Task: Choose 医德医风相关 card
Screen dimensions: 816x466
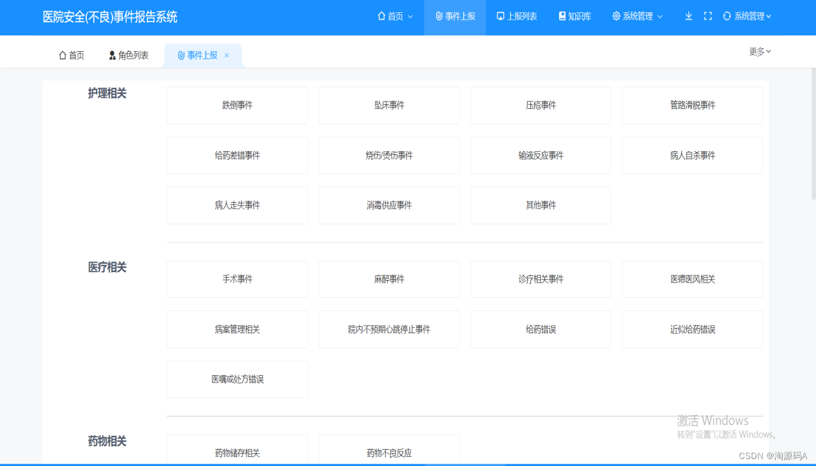Action: (x=692, y=280)
